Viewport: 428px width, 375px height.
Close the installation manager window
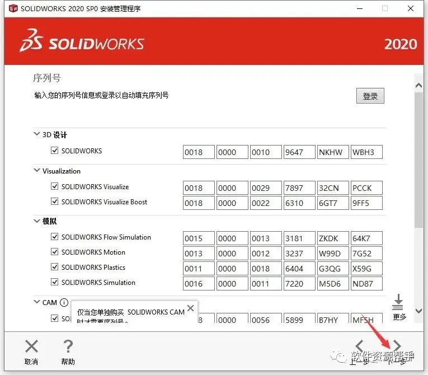click(x=411, y=8)
